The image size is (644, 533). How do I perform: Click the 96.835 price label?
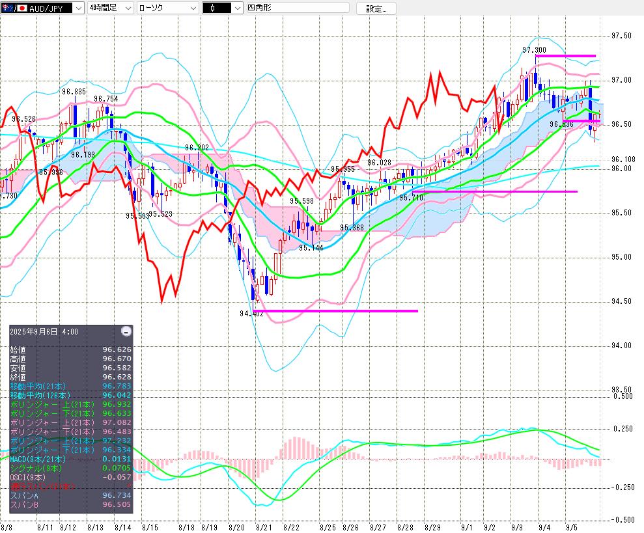point(74,92)
